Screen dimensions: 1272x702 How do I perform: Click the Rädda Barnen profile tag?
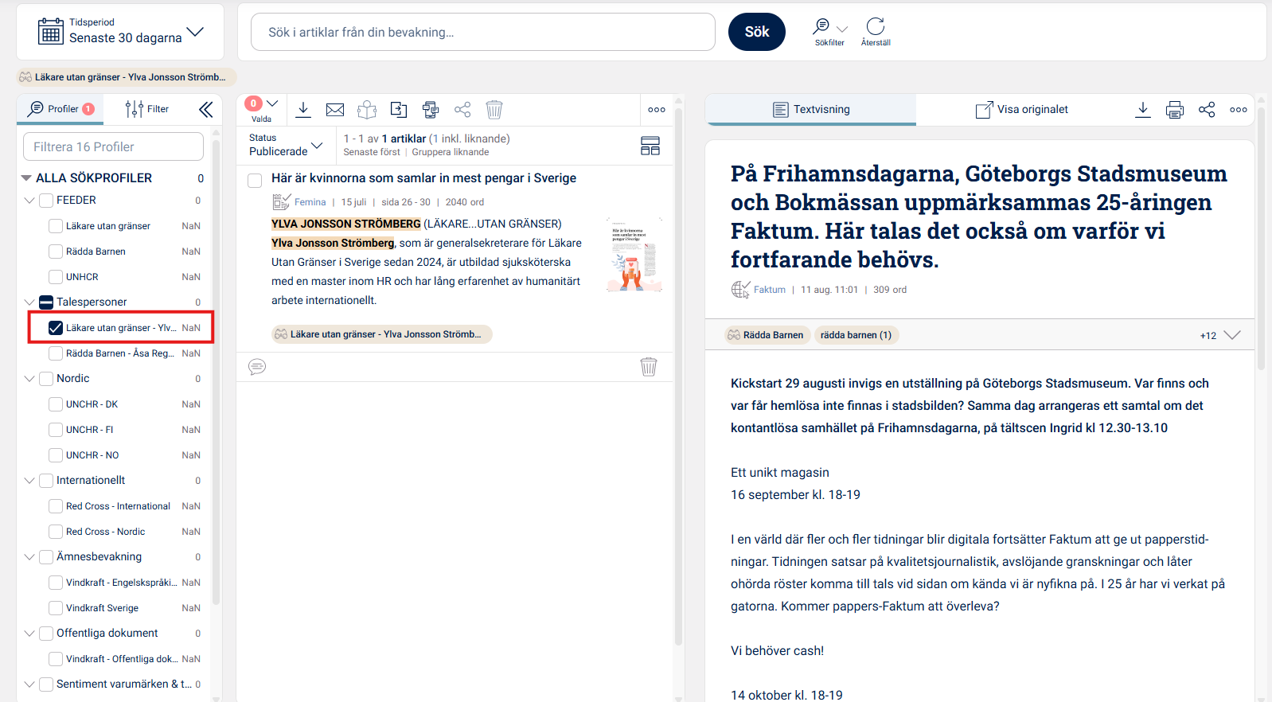[767, 335]
